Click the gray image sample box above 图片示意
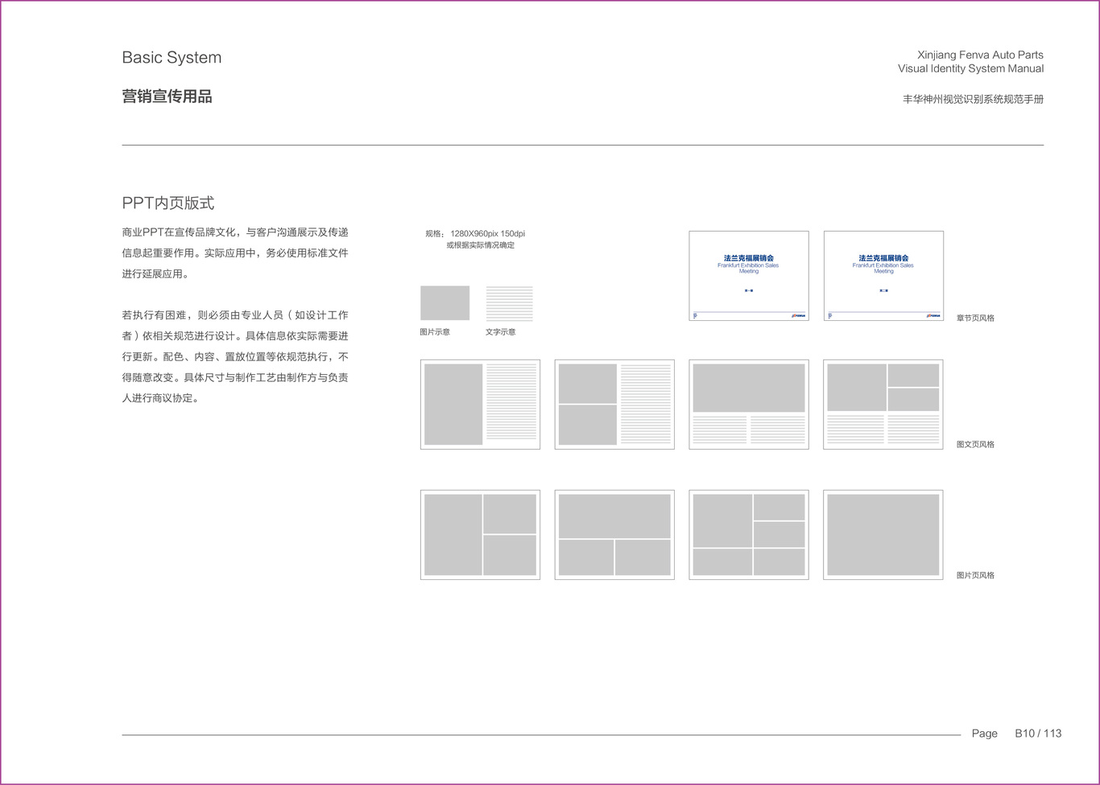 click(445, 302)
